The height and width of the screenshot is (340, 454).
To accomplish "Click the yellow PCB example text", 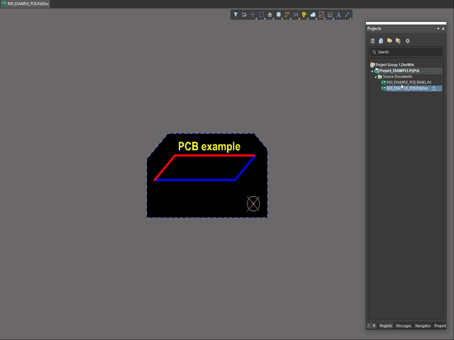I will 209,147.
